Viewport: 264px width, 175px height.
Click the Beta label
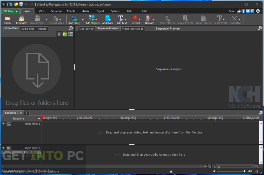pos(231,11)
